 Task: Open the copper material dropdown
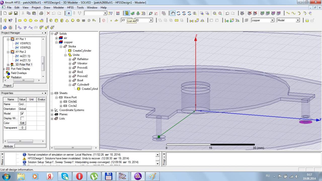(272, 20)
